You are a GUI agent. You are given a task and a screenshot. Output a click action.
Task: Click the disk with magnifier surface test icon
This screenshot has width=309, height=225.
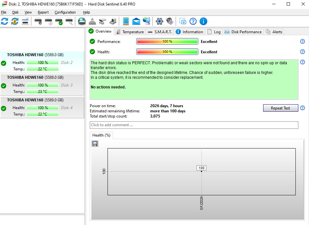(x=69, y=21)
